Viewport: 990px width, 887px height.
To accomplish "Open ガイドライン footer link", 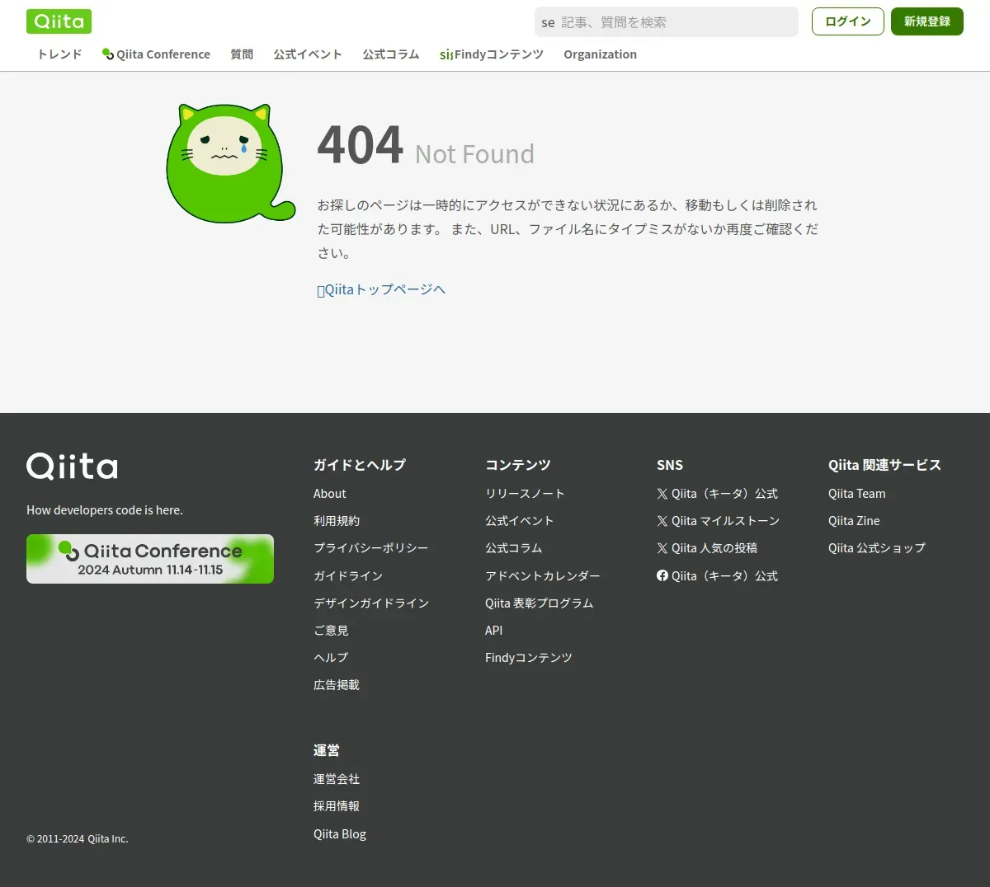I will tap(348, 575).
